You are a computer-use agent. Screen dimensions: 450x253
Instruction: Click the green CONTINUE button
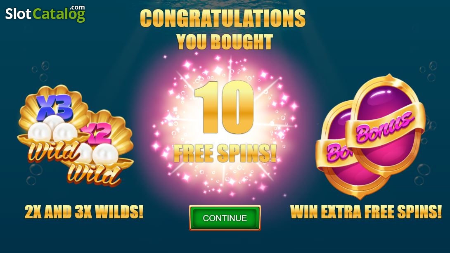coord(225,218)
